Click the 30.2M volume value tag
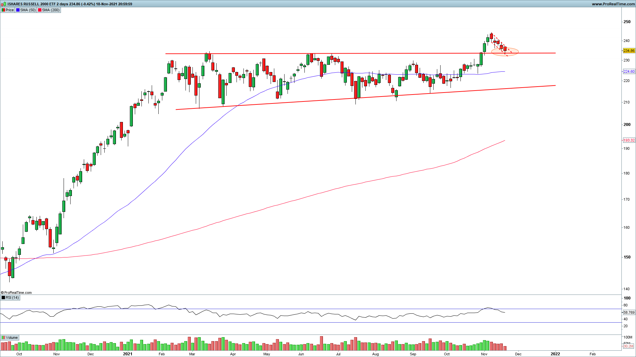This screenshot has height=357, width=636. pyautogui.click(x=628, y=346)
